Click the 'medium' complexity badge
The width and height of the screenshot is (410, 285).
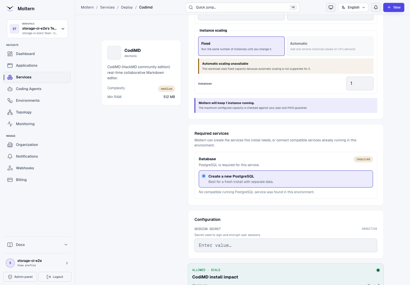tap(167, 89)
